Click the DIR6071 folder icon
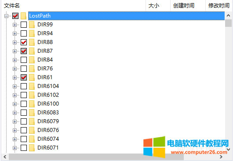Screen dimensions: 233x161 (32, 148)
